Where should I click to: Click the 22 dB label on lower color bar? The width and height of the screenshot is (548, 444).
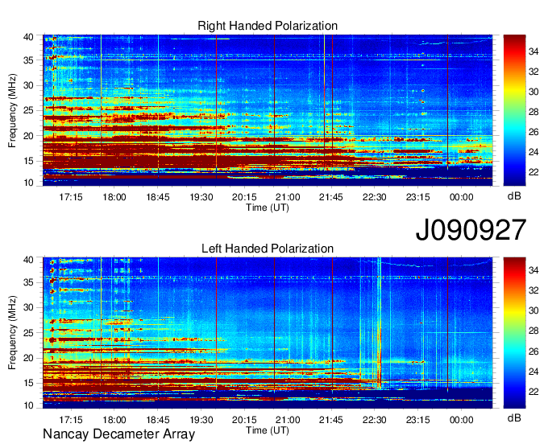point(533,392)
